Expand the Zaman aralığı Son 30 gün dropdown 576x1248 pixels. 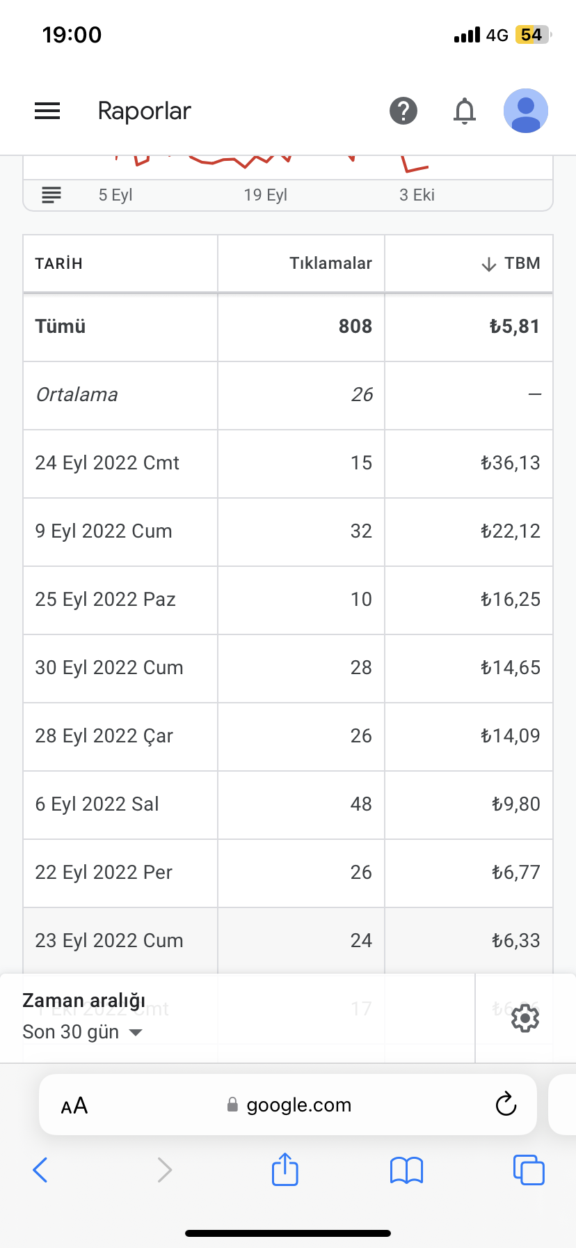[83, 1018]
